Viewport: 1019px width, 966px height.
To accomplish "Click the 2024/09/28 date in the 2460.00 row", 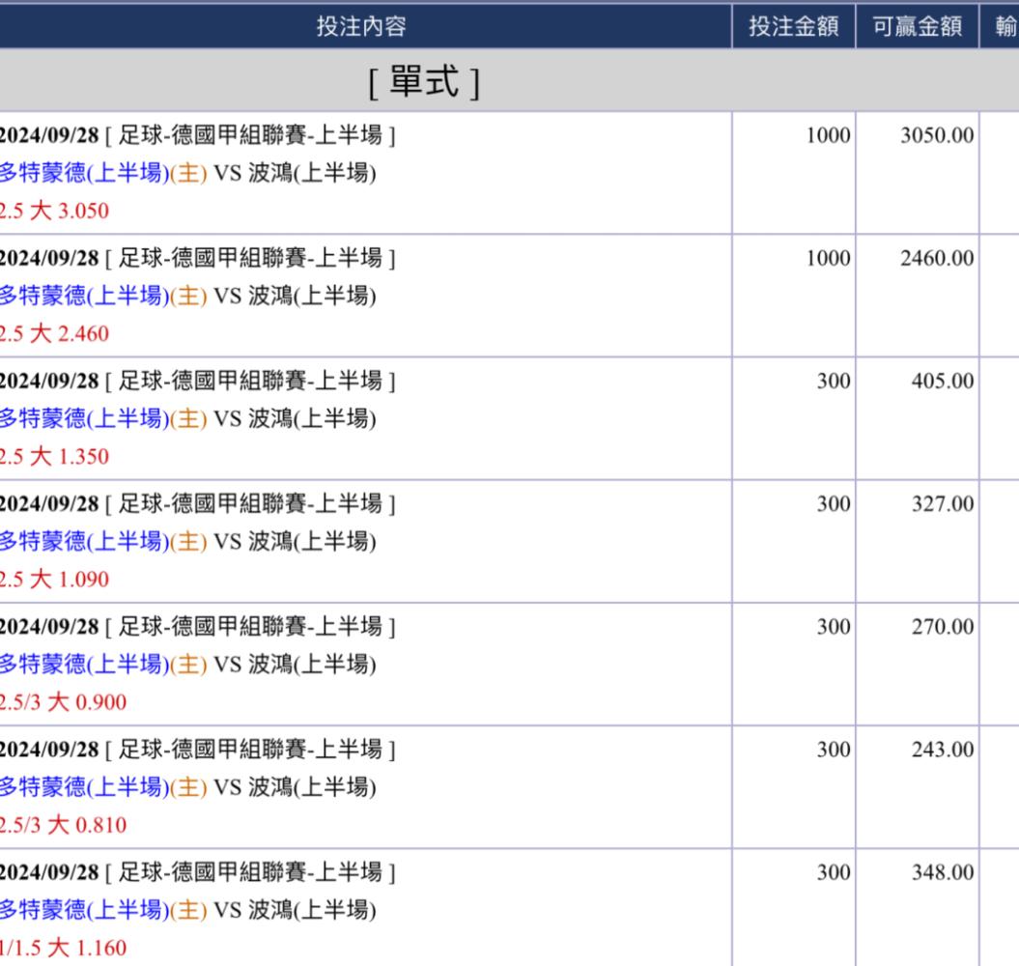I will [49, 258].
